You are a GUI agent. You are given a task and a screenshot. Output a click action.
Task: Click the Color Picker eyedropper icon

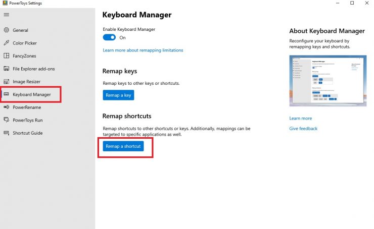[7, 43]
